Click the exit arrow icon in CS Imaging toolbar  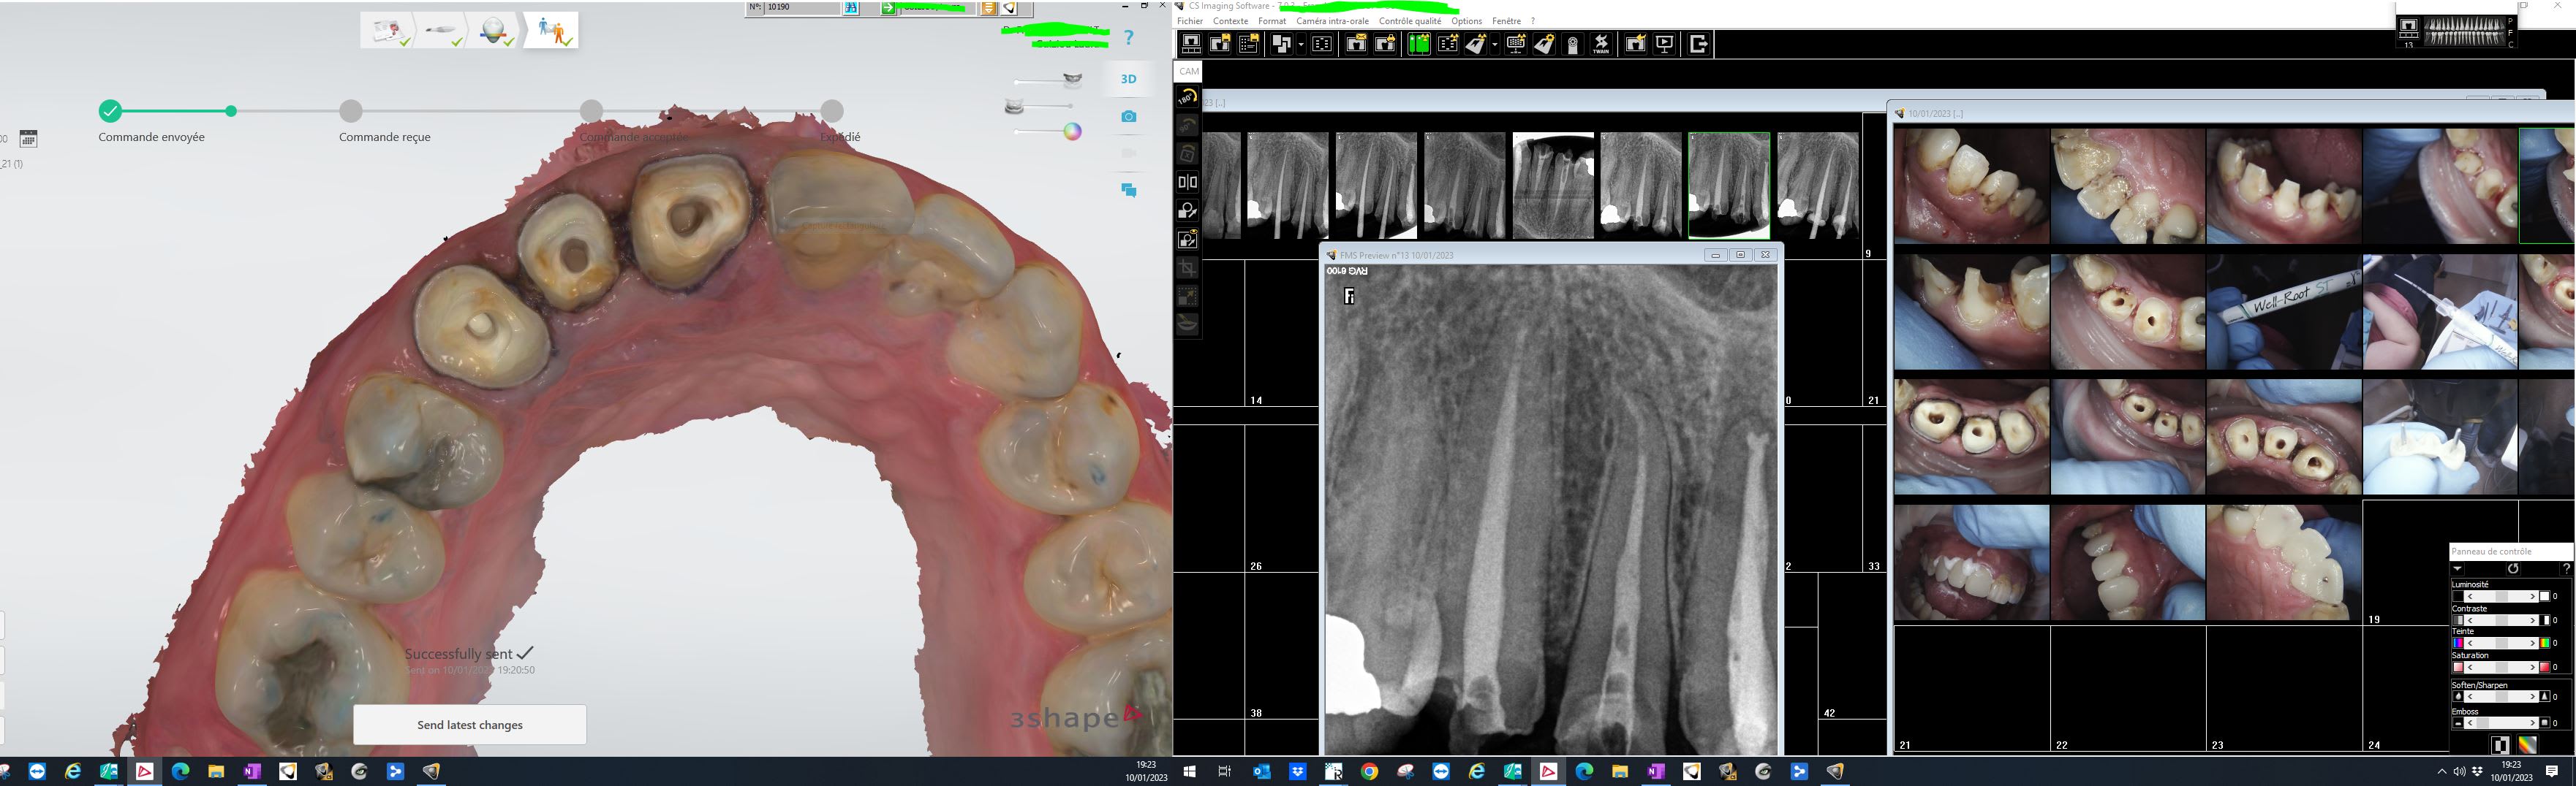[1697, 44]
